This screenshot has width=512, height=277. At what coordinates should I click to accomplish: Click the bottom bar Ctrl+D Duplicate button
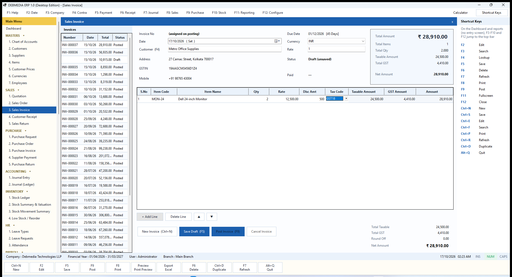pyautogui.click(x=219, y=267)
